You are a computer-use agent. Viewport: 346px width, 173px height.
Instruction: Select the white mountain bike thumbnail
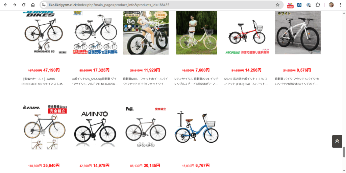[x=298, y=33]
